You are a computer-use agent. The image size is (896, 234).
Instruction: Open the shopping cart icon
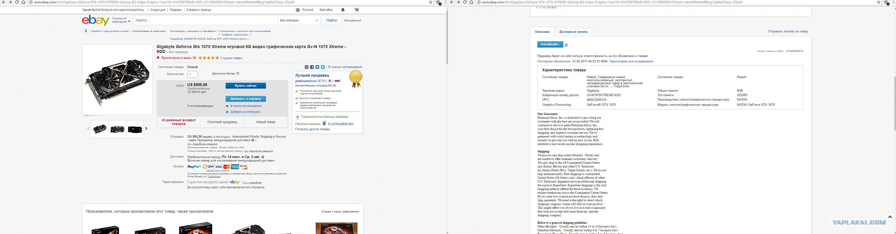pos(356,10)
